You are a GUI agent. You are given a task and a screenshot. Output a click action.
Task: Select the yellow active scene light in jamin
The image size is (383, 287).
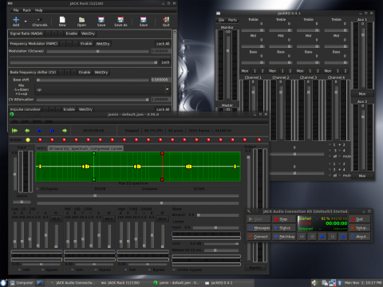point(28,140)
